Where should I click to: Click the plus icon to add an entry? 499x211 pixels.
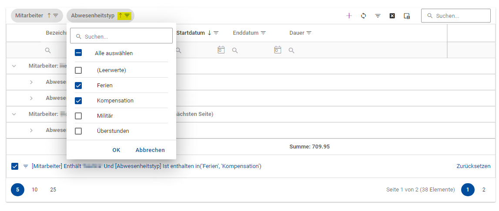tap(349, 16)
